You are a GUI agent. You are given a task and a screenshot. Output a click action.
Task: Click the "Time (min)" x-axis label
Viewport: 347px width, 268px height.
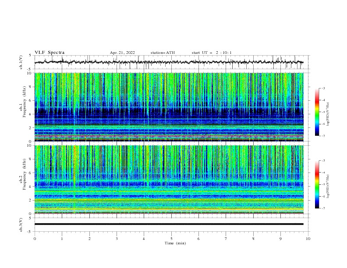[175, 243]
